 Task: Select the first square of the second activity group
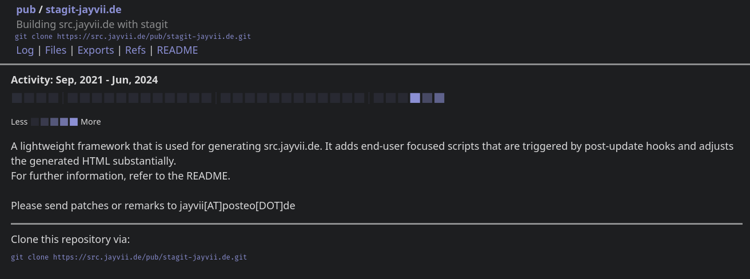click(x=73, y=98)
